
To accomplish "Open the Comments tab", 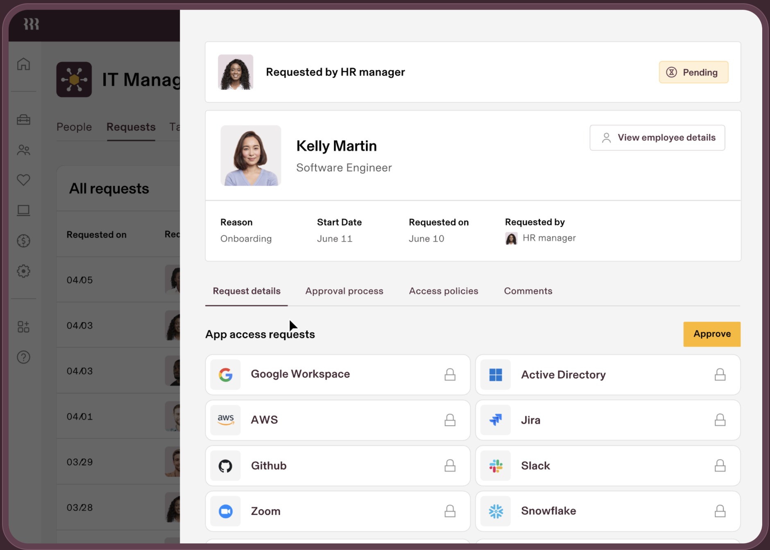I will click(528, 291).
